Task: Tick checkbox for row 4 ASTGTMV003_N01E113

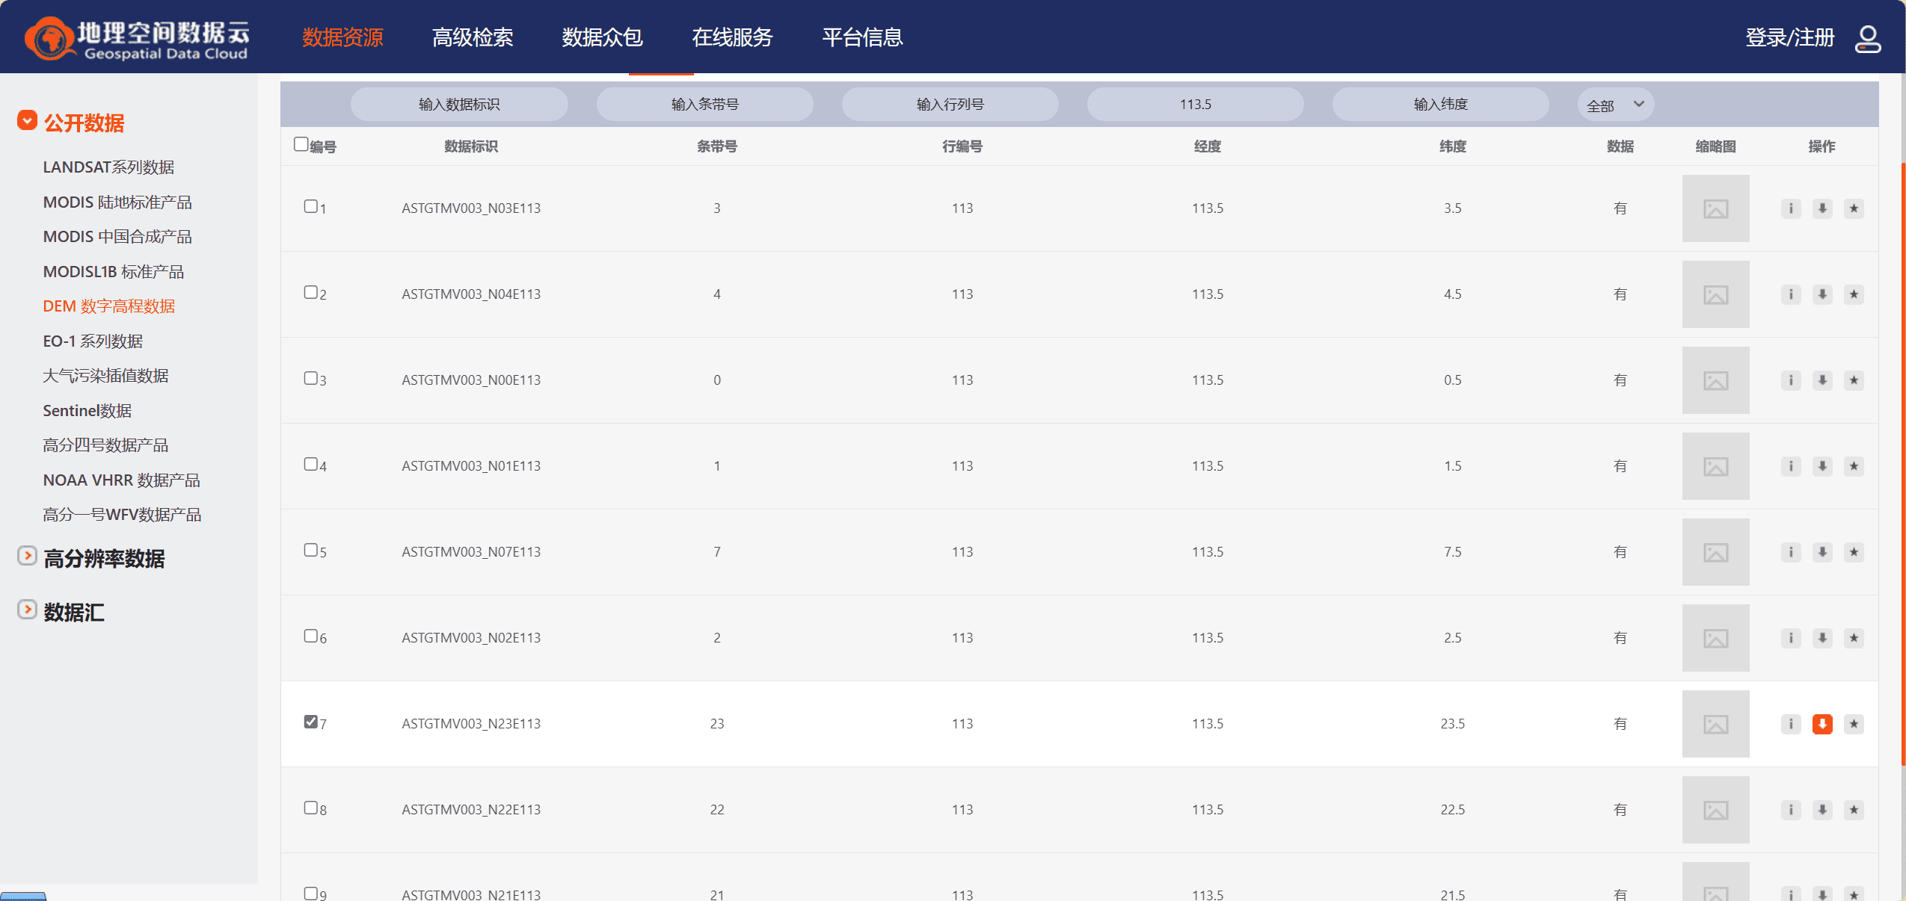Action: click(311, 464)
